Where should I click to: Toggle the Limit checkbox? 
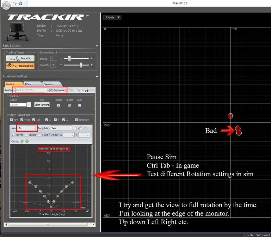[40, 135]
